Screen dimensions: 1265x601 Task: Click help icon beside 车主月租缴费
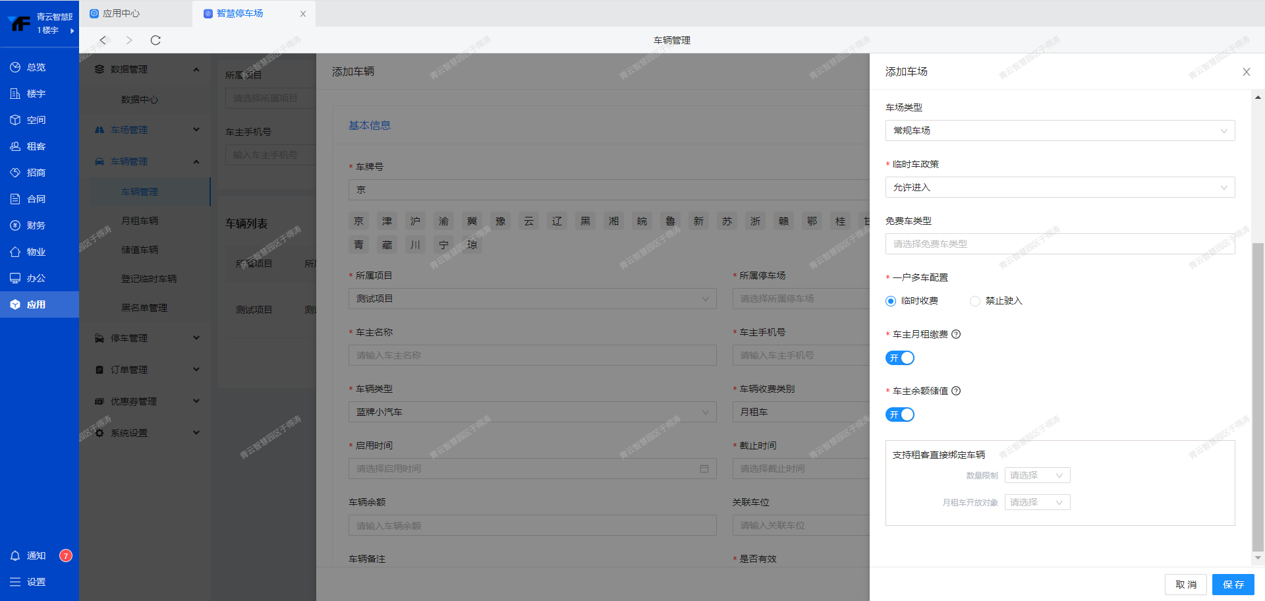click(956, 334)
